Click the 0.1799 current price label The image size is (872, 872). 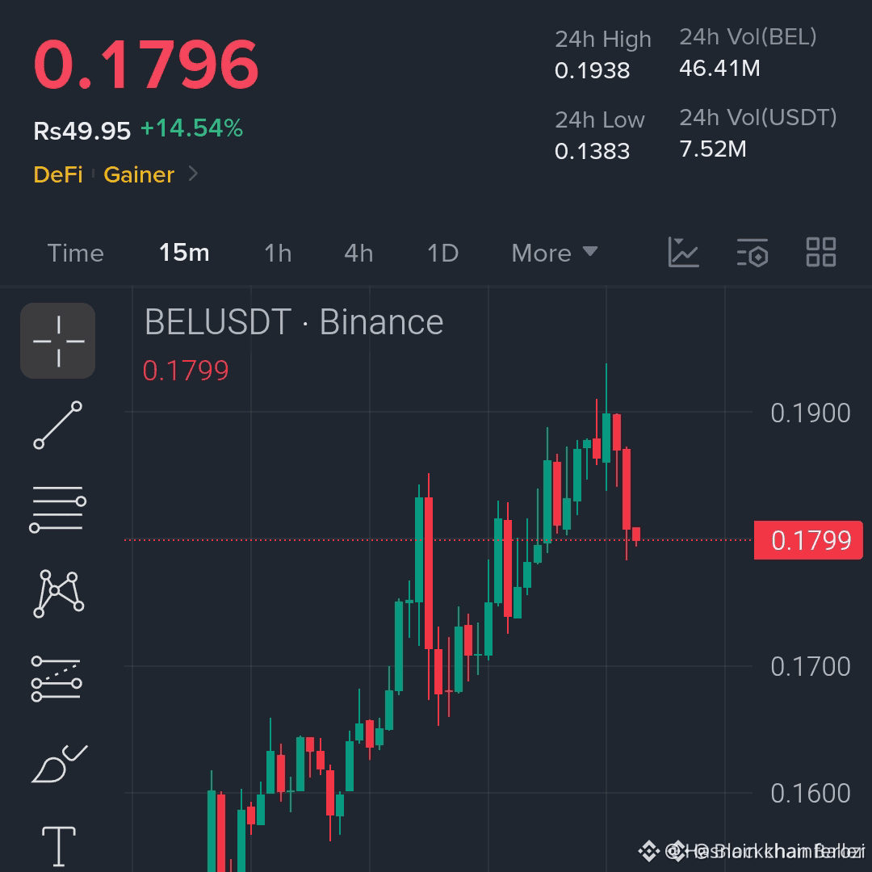[x=808, y=540]
